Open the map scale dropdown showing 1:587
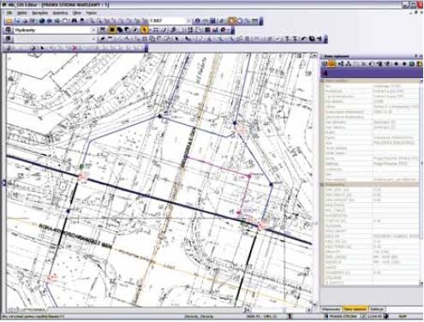The width and height of the screenshot is (424, 322). click(188, 21)
